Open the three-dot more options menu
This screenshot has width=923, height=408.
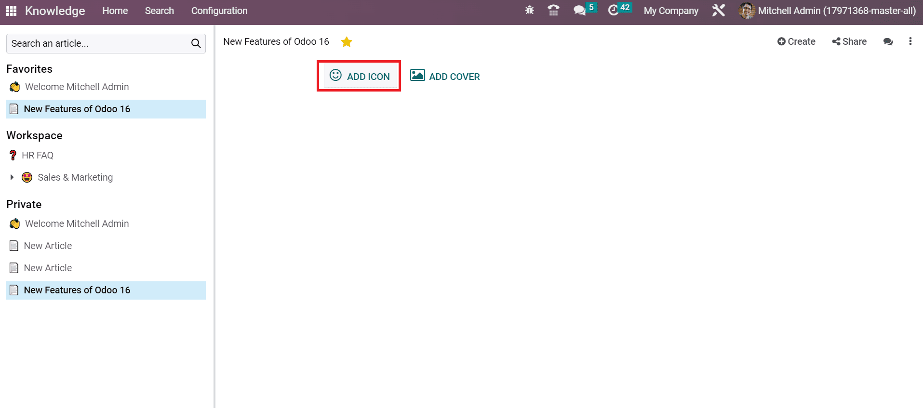click(x=910, y=41)
